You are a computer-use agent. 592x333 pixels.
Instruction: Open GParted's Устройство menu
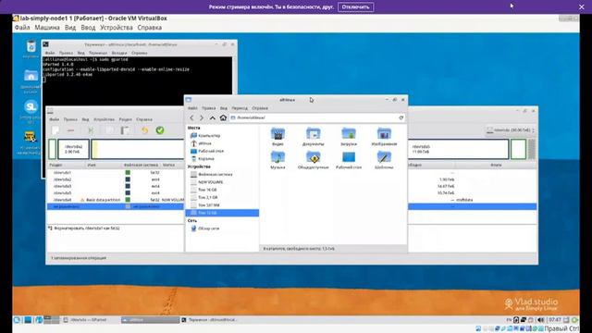coord(104,119)
